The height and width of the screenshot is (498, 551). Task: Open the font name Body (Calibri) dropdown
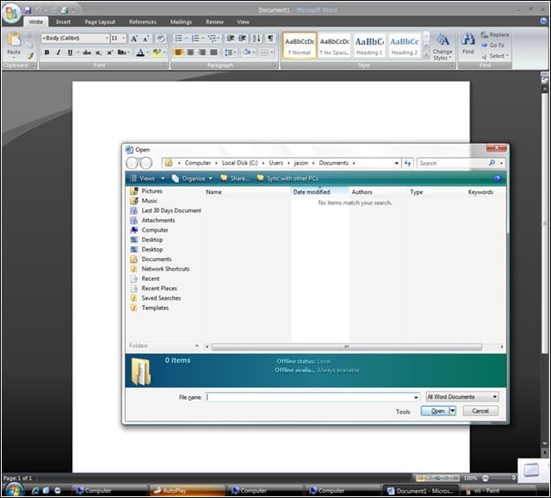[x=107, y=38]
